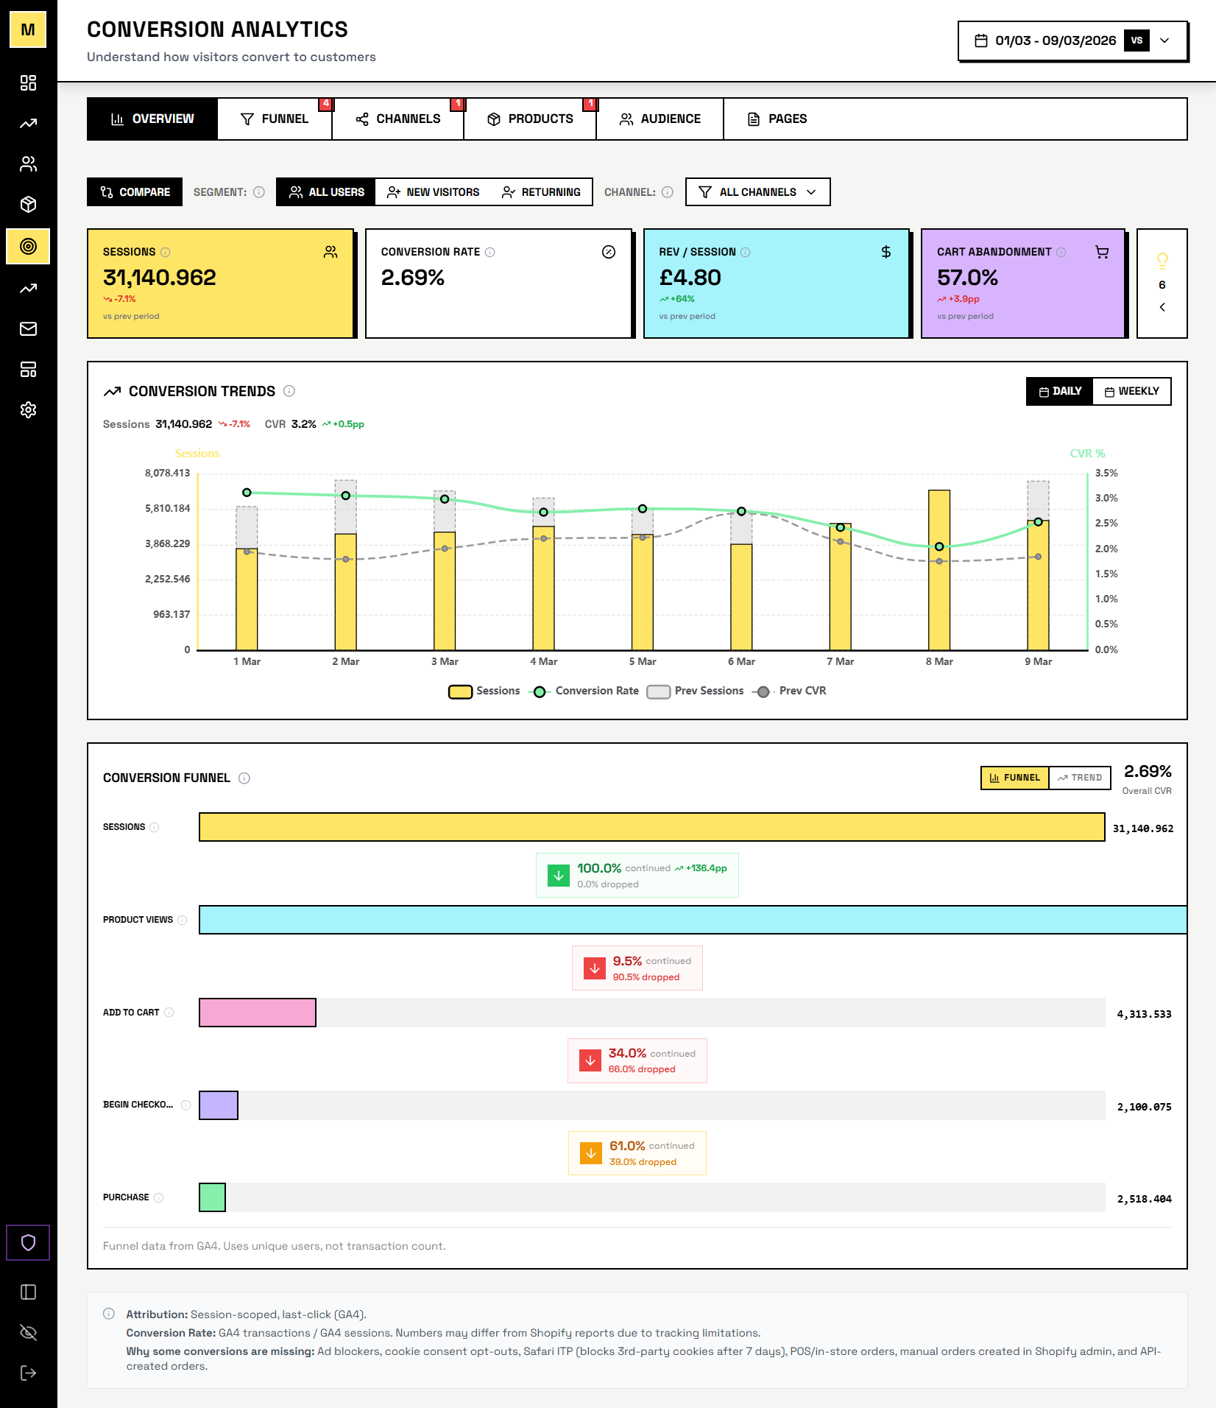Image resolution: width=1216 pixels, height=1408 pixels.
Task: Open Settings via the gear icon
Action: [x=28, y=410]
